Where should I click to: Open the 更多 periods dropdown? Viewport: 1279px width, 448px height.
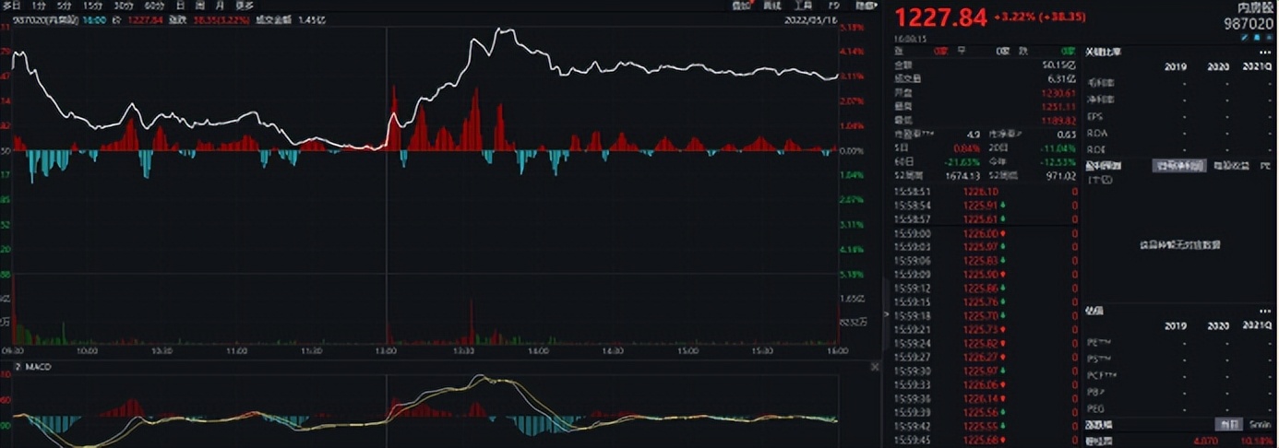click(x=244, y=6)
